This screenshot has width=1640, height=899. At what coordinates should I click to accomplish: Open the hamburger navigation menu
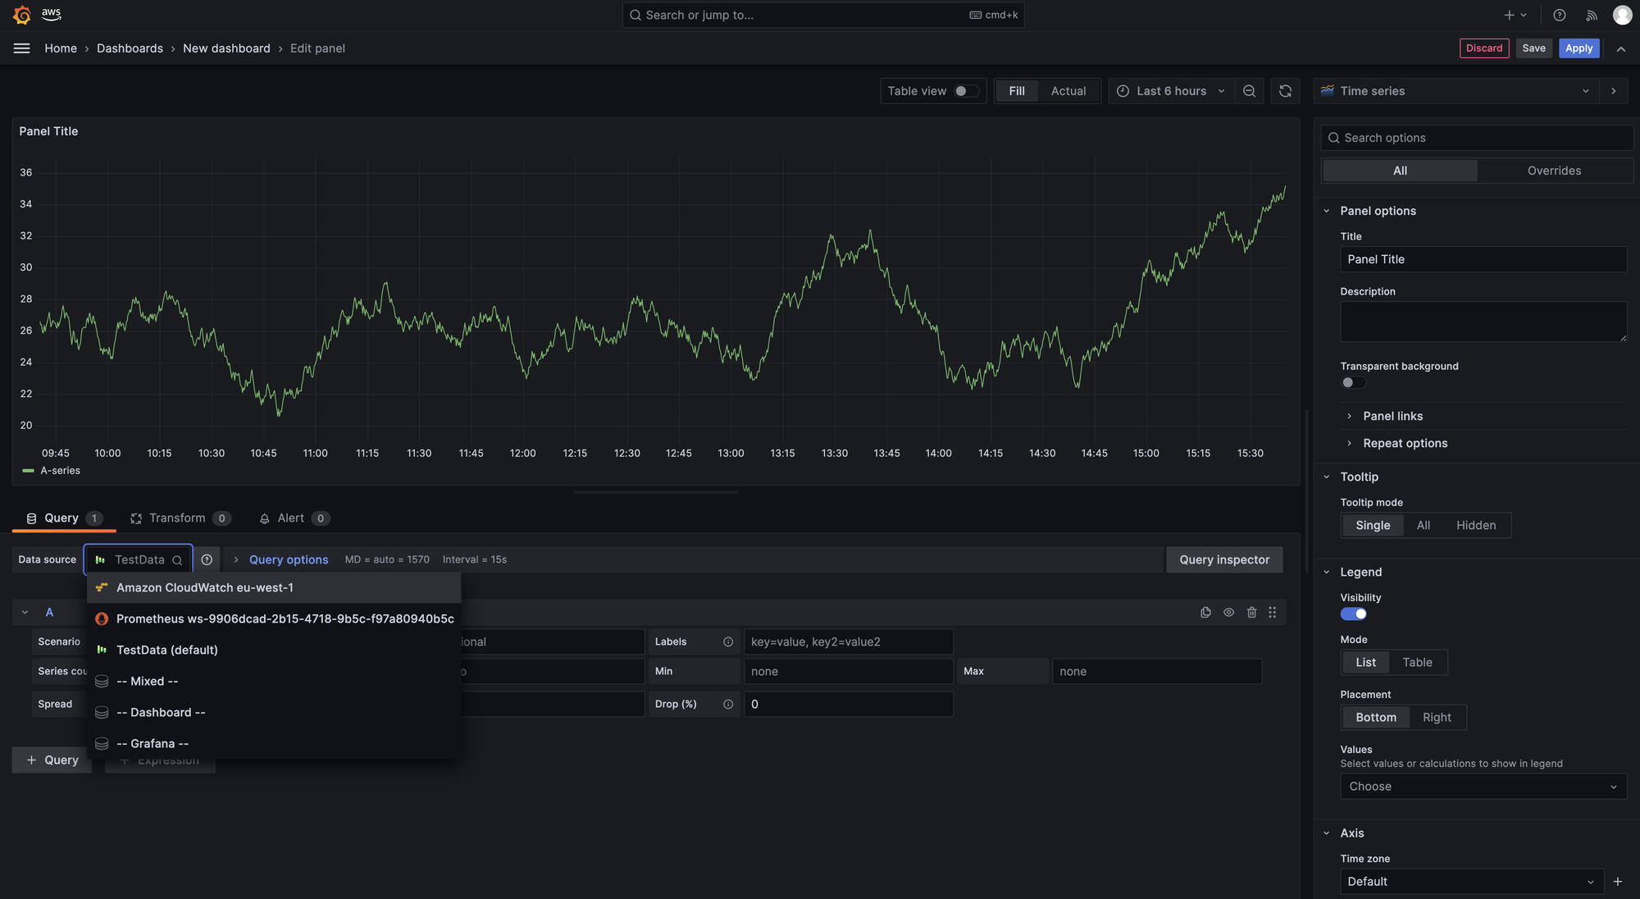22,48
